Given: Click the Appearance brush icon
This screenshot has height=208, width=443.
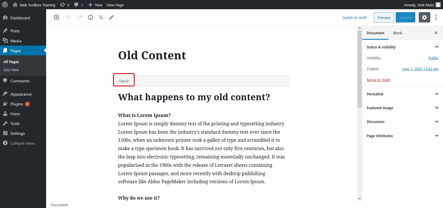Looking at the screenshot, I should point(5,94).
